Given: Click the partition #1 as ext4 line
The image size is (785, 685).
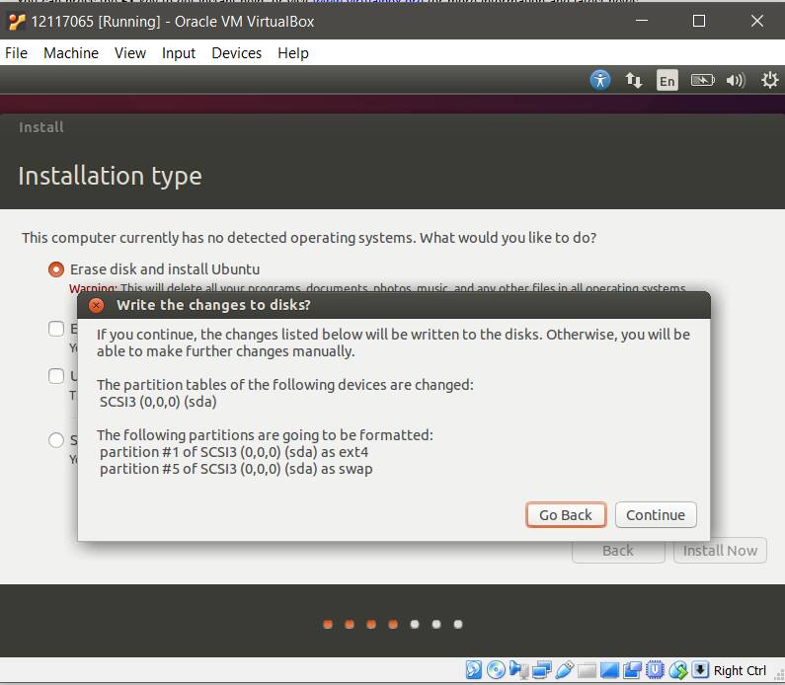Looking at the screenshot, I should coord(234,452).
